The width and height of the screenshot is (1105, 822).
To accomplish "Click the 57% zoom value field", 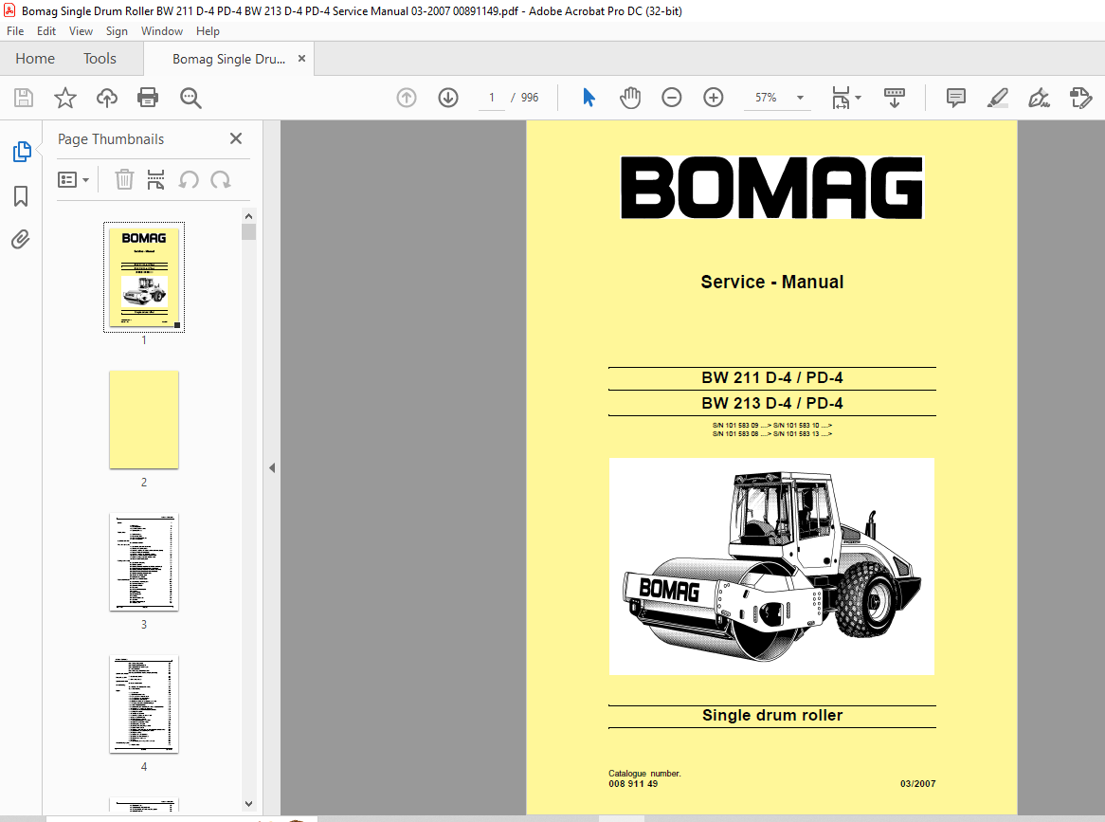I will pos(766,98).
